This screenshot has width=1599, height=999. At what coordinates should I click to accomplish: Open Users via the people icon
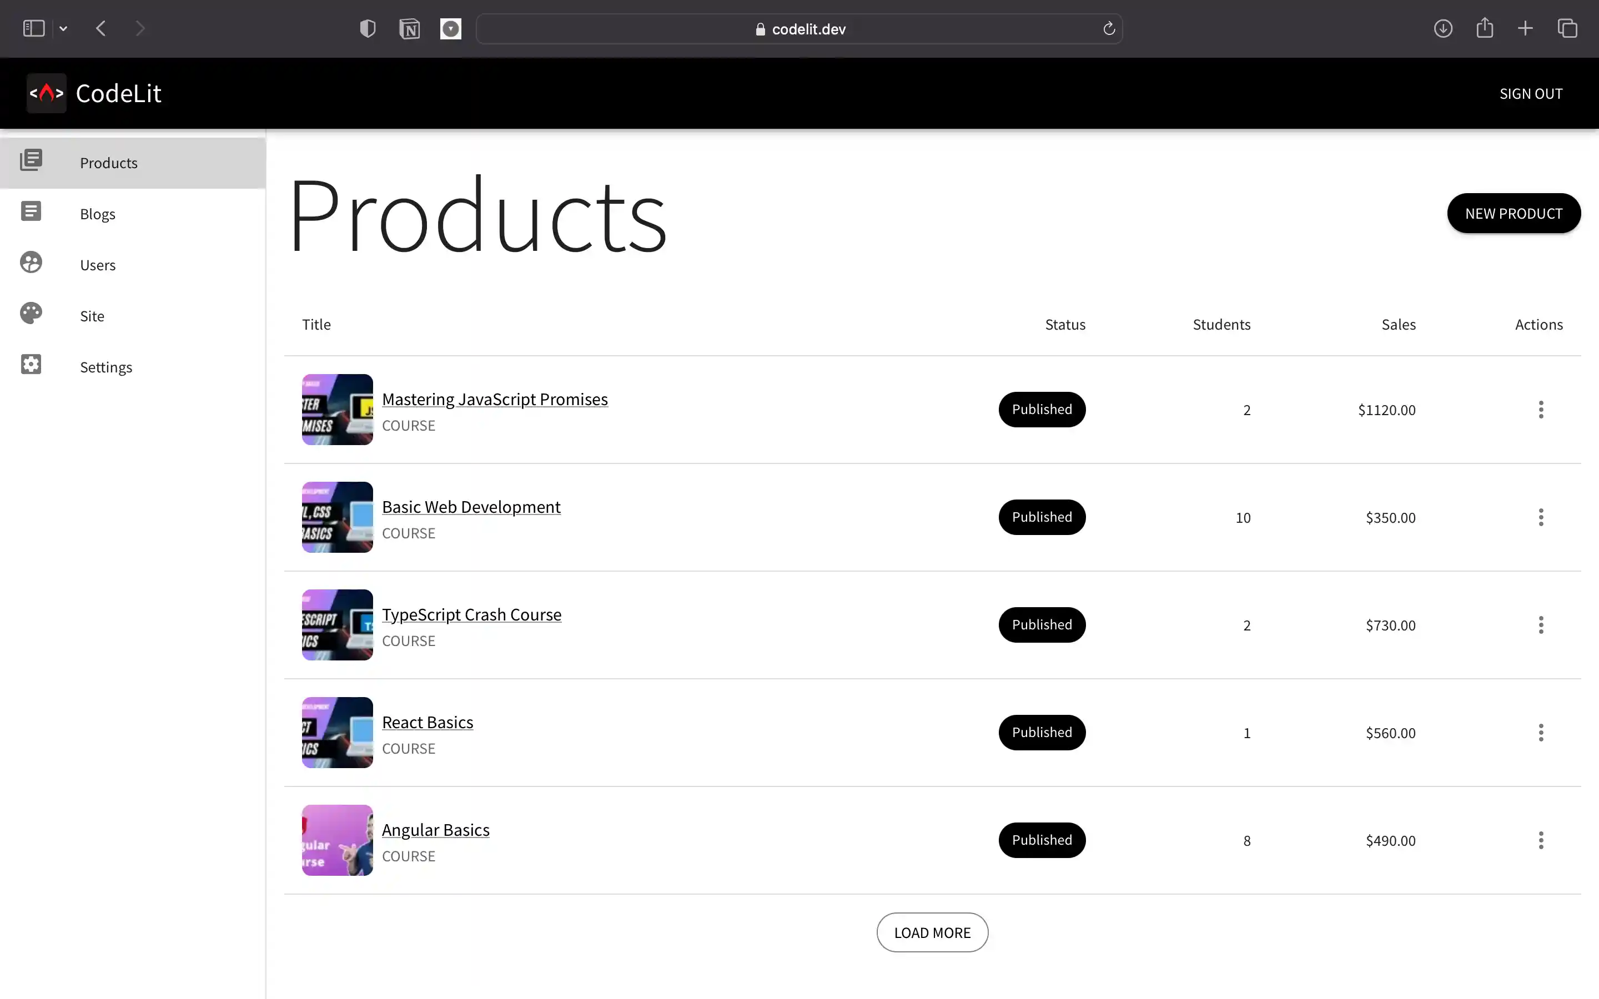click(x=31, y=263)
